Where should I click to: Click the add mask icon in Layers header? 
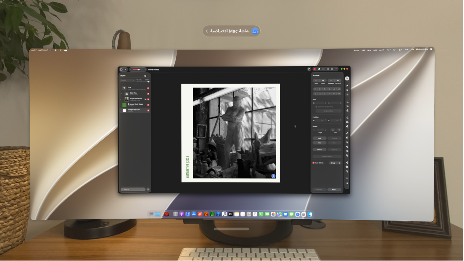tap(145, 76)
